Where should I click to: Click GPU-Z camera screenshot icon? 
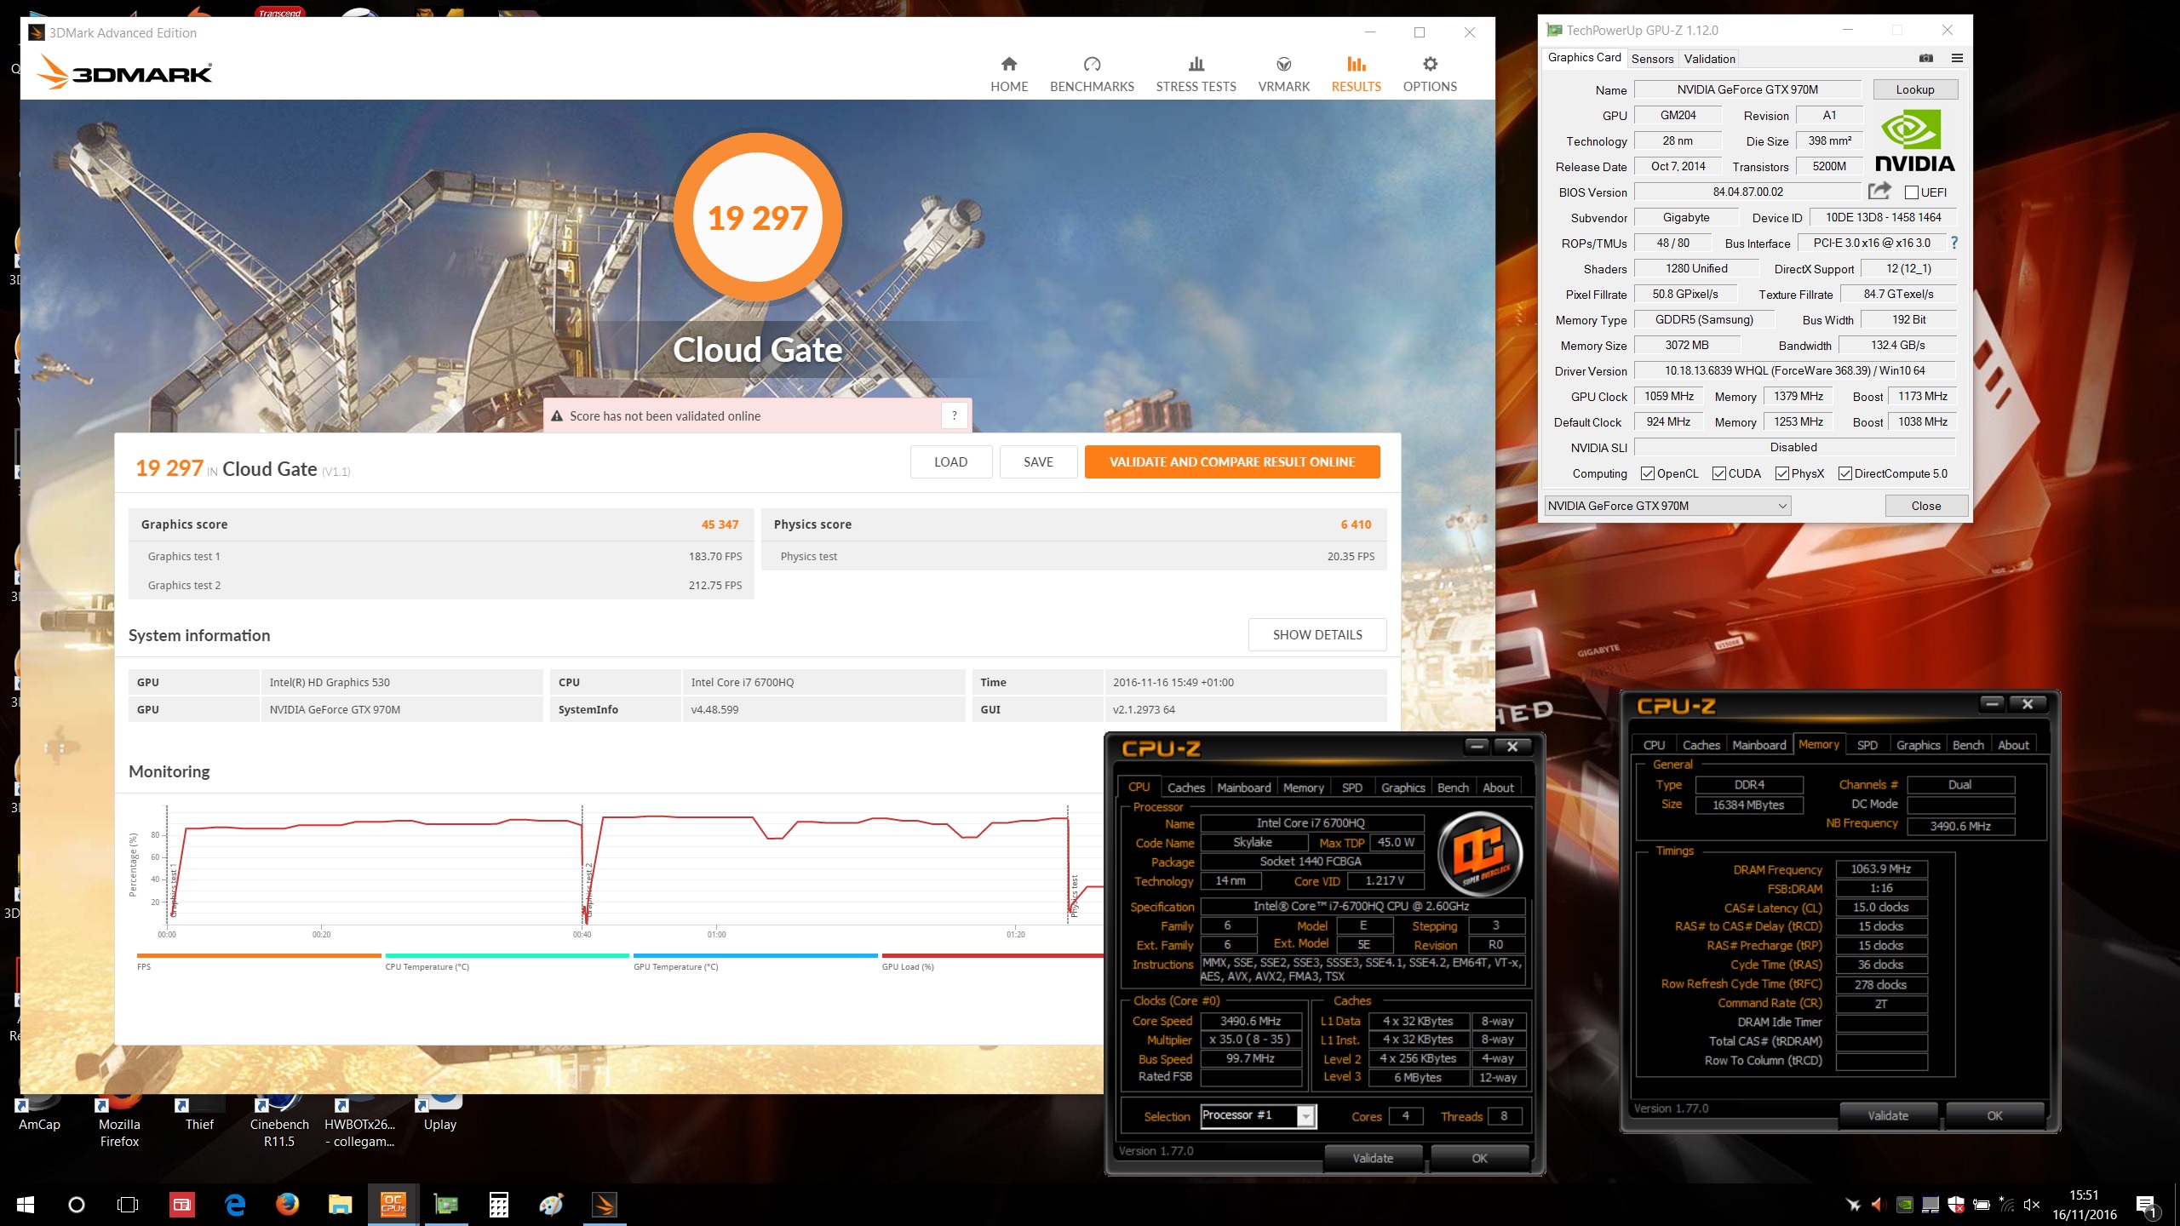1925,58
